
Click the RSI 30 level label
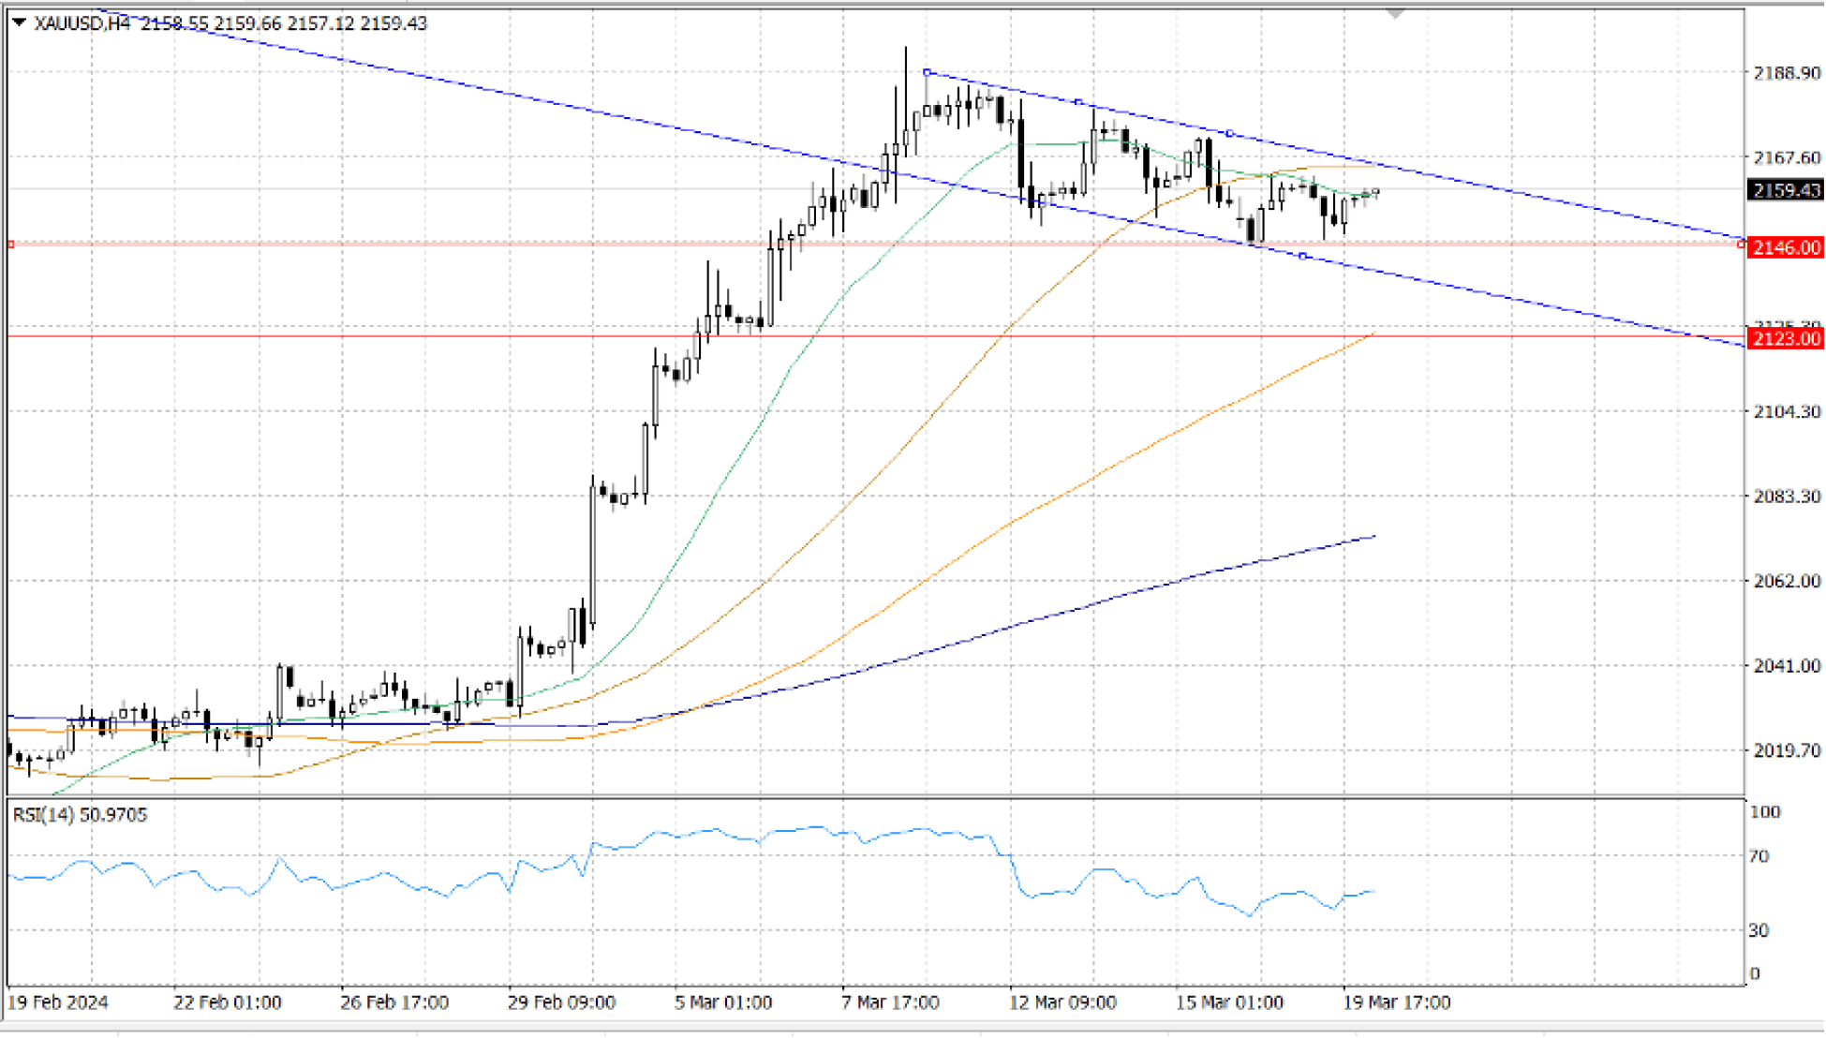1759,930
